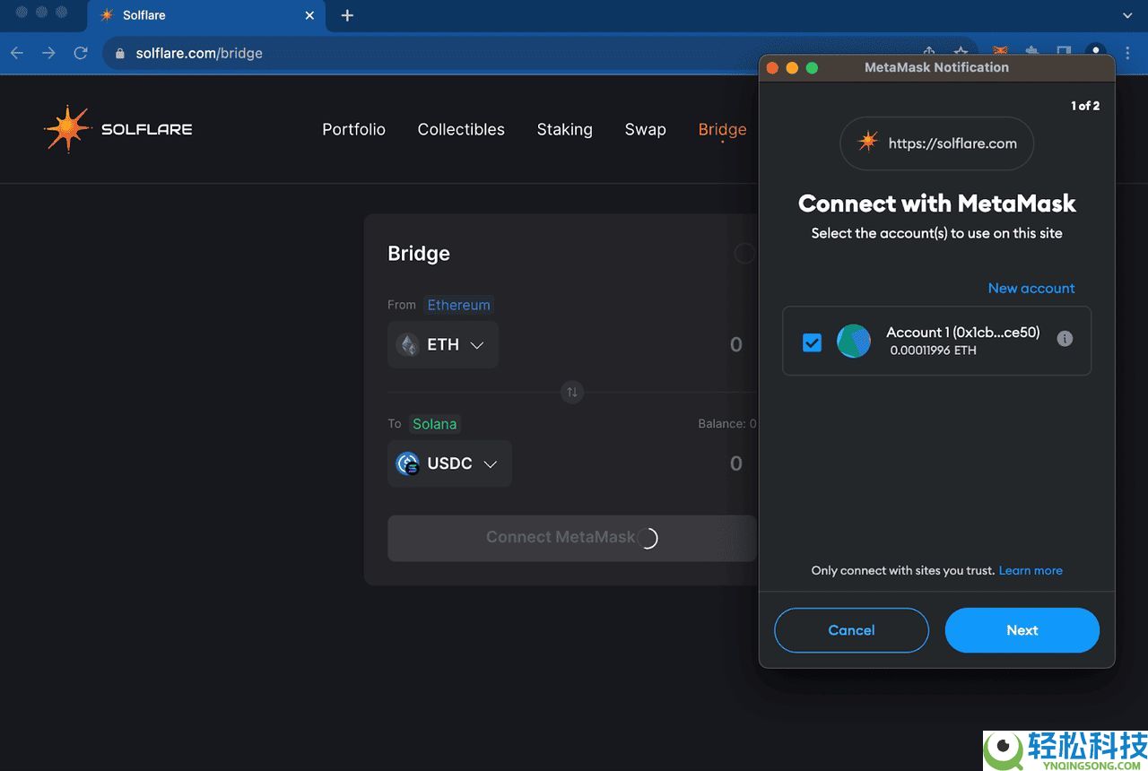Click the Ethereum network label
This screenshot has height=771, width=1148.
459,305
